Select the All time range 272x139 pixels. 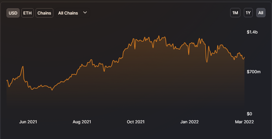(x=261, y=13)
